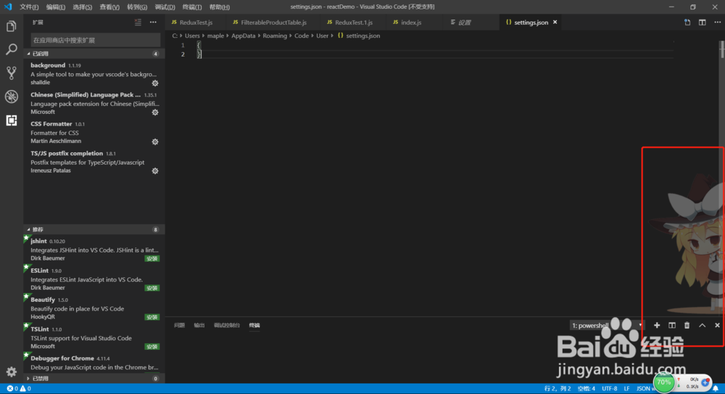Click gear icon for Chinese Language Pack extension

155,112
